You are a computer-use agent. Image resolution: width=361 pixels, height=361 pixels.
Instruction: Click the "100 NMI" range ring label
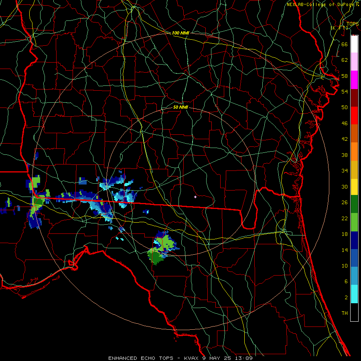click(x=180, y=33)
